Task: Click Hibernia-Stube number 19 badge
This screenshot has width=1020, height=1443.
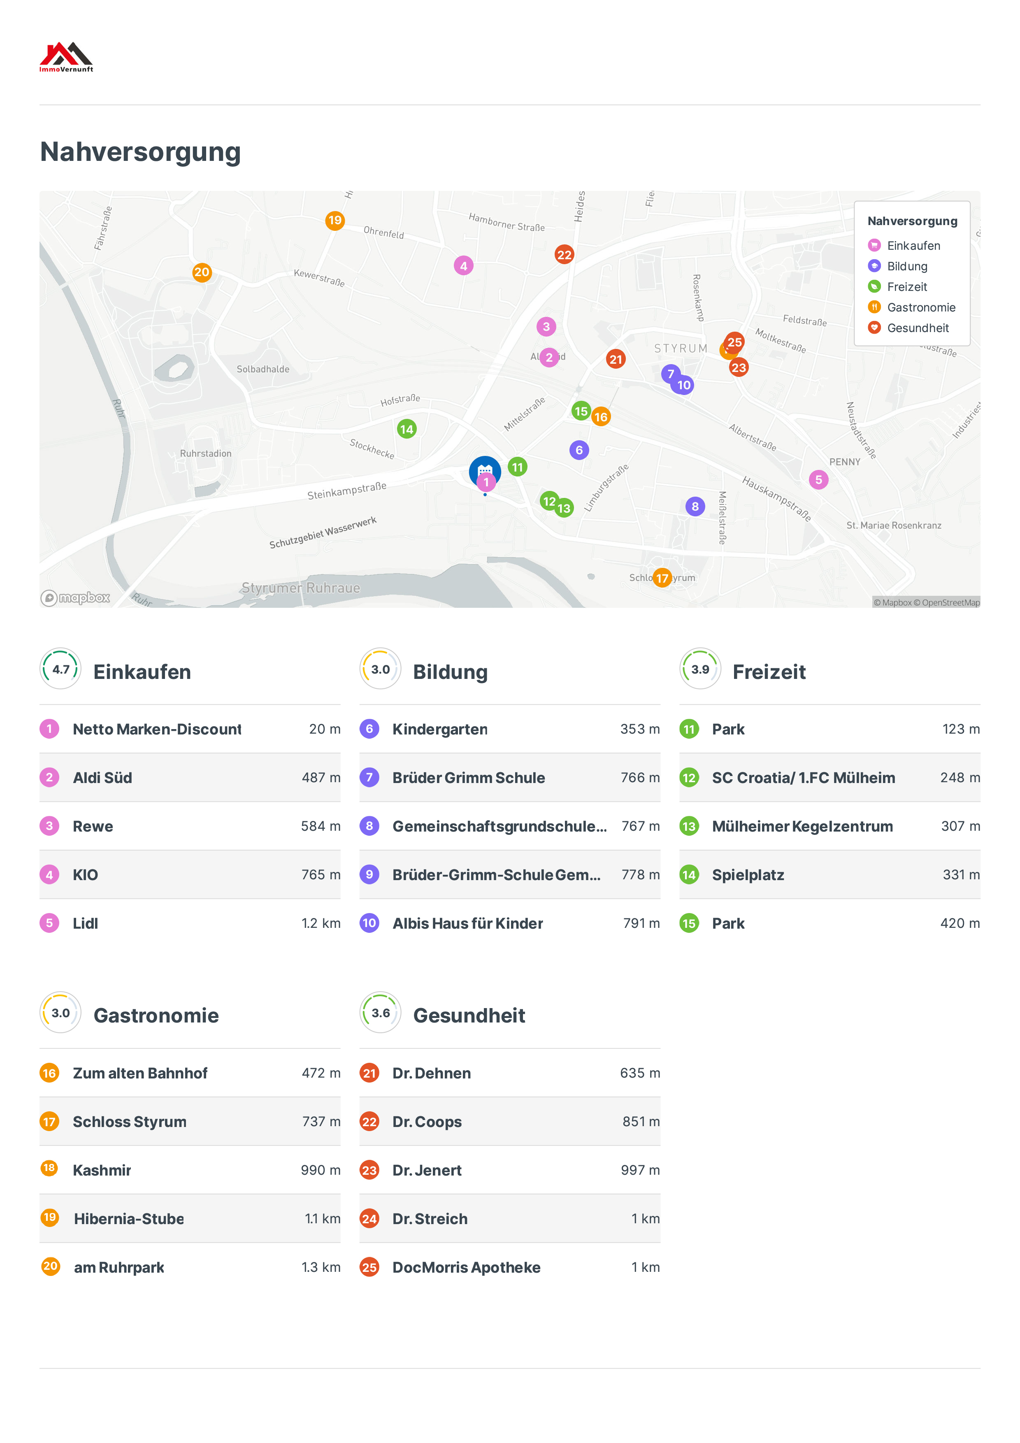Action: [50, 1218]
